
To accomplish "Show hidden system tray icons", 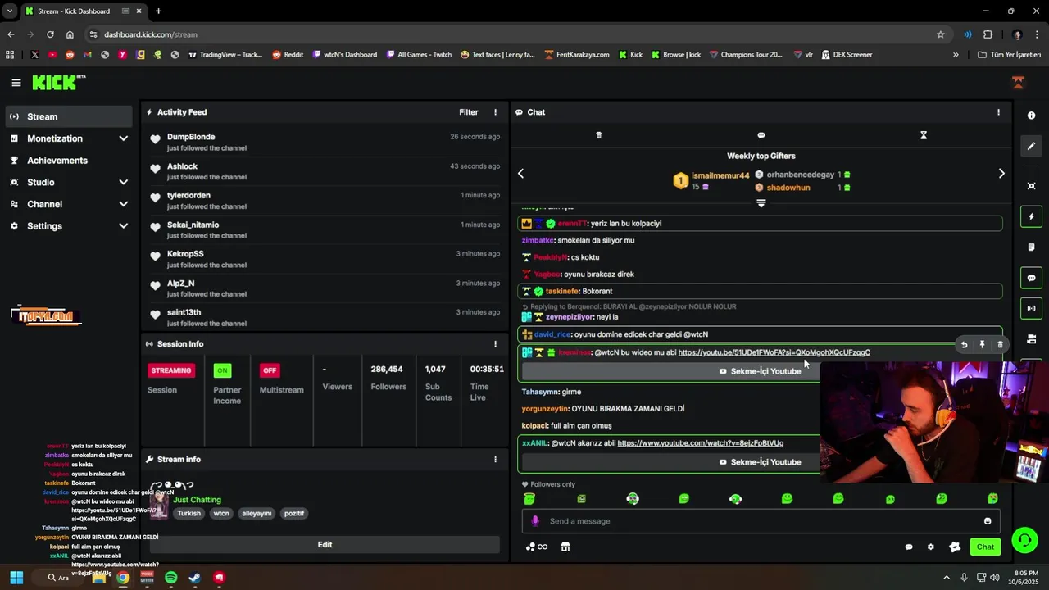I will click(x=947, y=578).
